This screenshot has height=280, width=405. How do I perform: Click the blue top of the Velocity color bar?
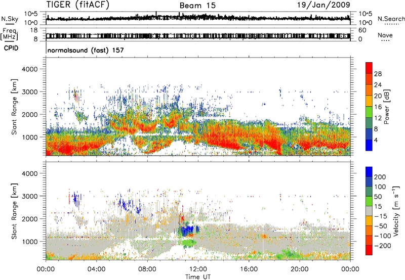(x=369, y=171)
